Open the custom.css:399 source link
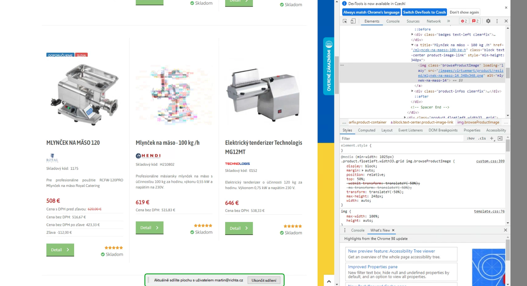The width and height of the screenshot is (527, 286). [490, 161]
